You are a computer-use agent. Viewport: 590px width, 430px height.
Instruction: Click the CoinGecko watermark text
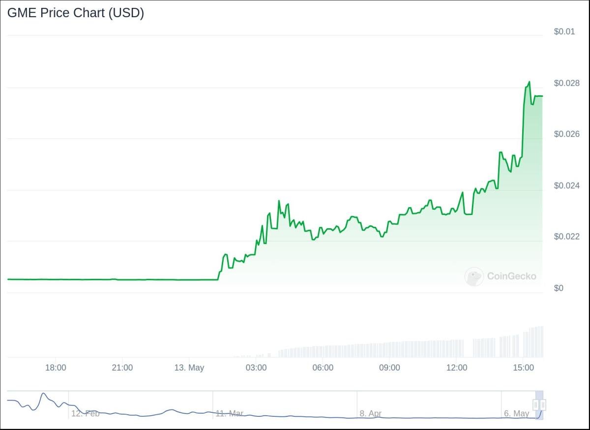[511, 276]
